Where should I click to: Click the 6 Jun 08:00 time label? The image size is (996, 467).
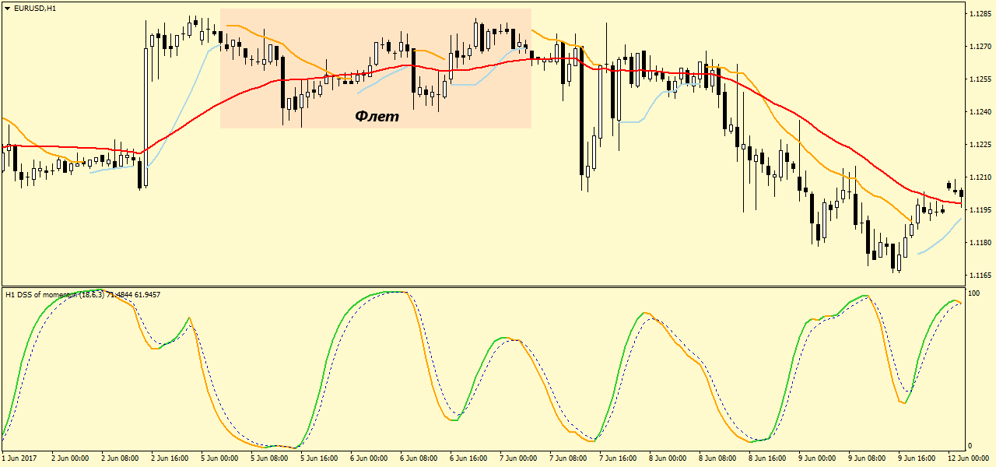(418, 458)
